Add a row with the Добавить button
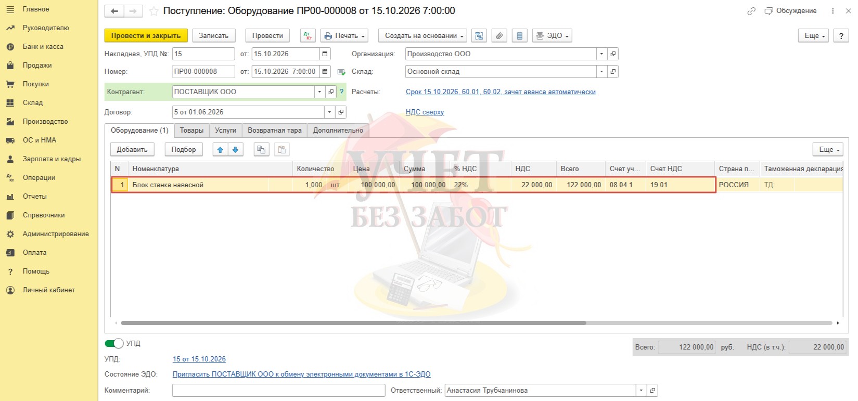This screenshot has height=401, width=858. [132, 149]
